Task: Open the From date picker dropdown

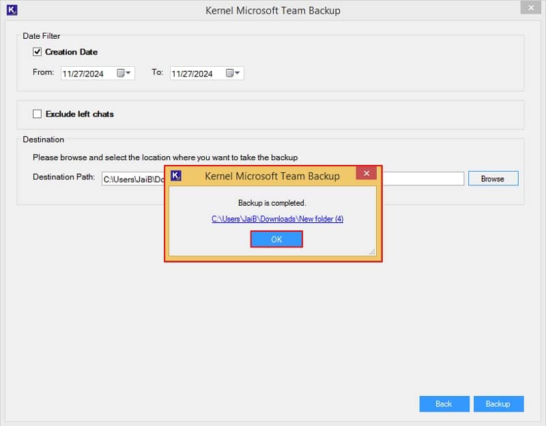Action: click(x=128, y=74)
